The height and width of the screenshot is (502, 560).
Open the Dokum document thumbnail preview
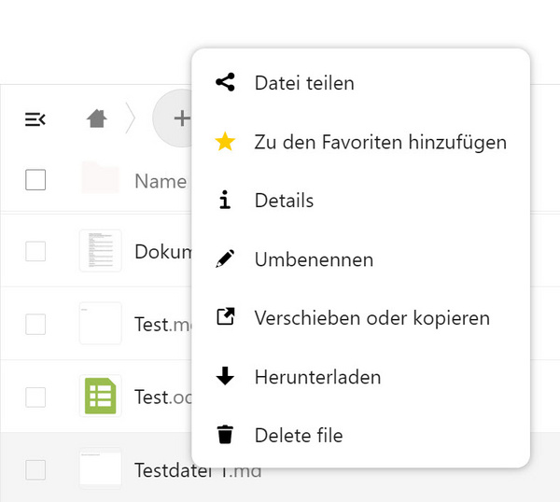(x=100, y=251)
